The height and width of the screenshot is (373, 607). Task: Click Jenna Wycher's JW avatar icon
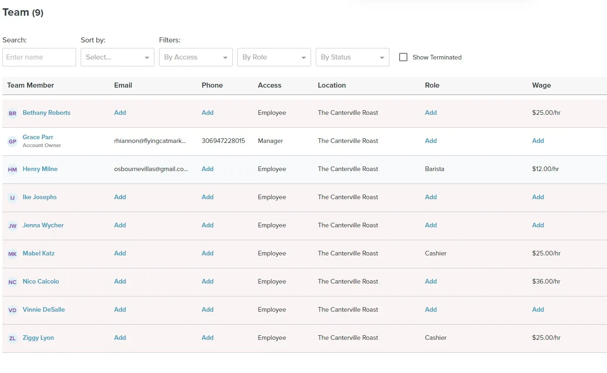click(12, 226)
